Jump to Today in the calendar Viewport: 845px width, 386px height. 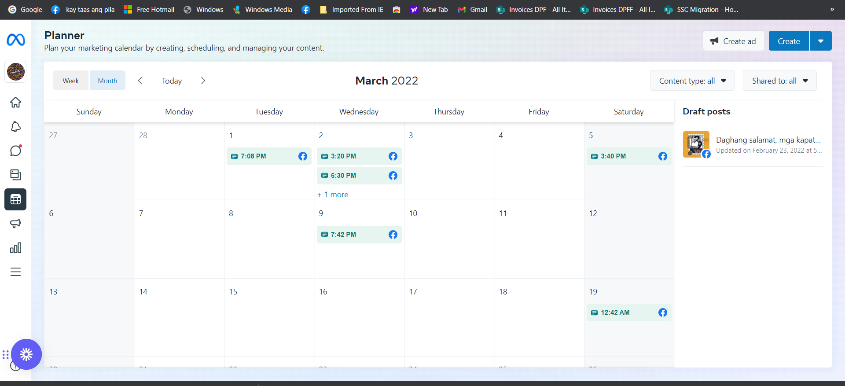click(172, 81)
